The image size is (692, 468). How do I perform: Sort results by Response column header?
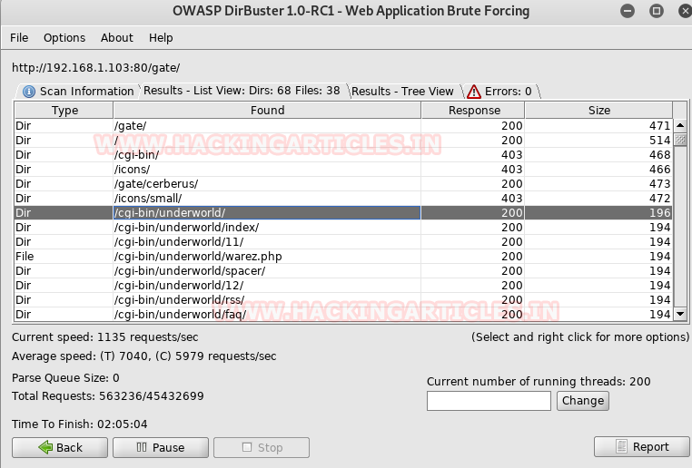[x=473, y=110]
